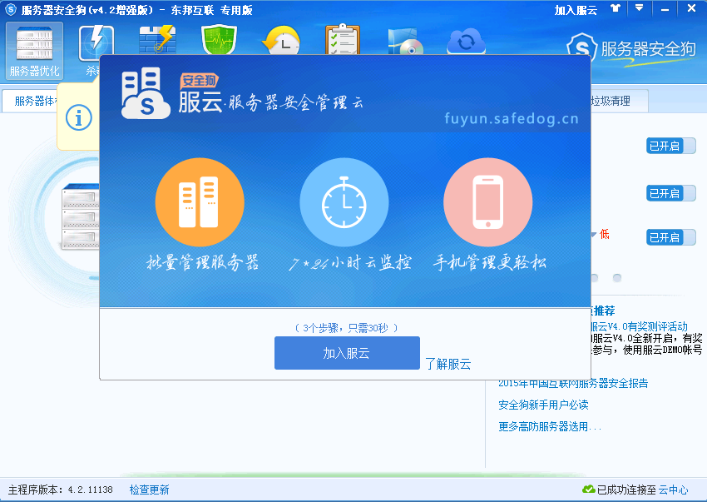Click the 推荐 section heading
This screenshot has height=502, width=707.
point(603,311)
